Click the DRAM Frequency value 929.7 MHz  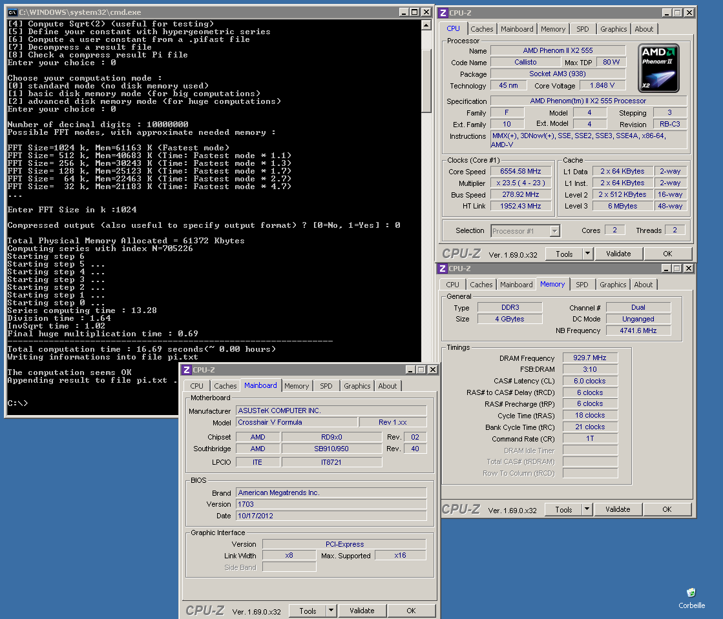(x=590, y=358)
